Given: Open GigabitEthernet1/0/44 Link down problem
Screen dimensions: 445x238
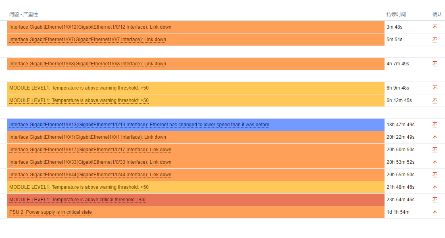Looking at the screenshot, I should point(90,175).
